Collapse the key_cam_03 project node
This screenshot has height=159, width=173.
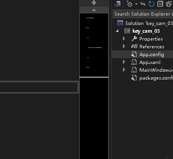click(117, 31)
